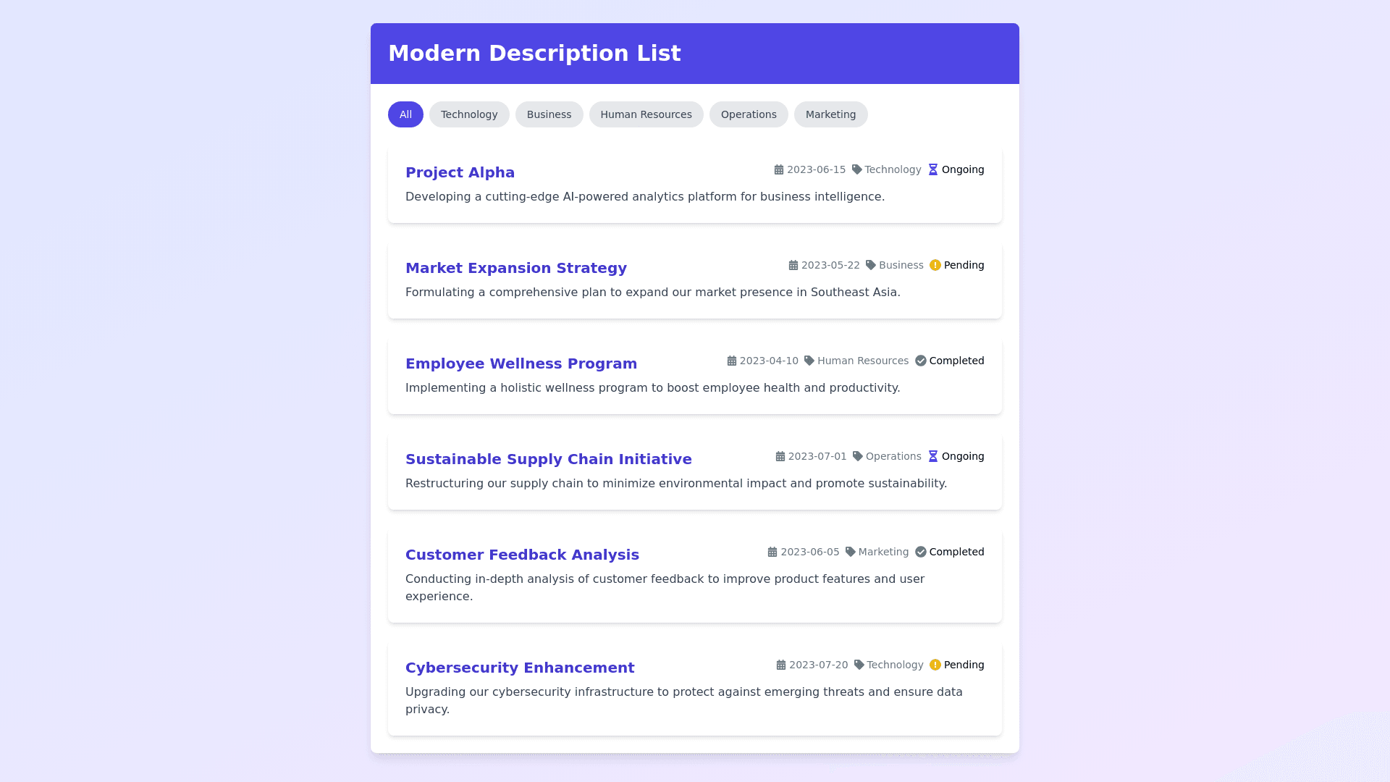Select the All filter pill
The height and width of the screenshot is (782, 1390).
tap(405, 114)
